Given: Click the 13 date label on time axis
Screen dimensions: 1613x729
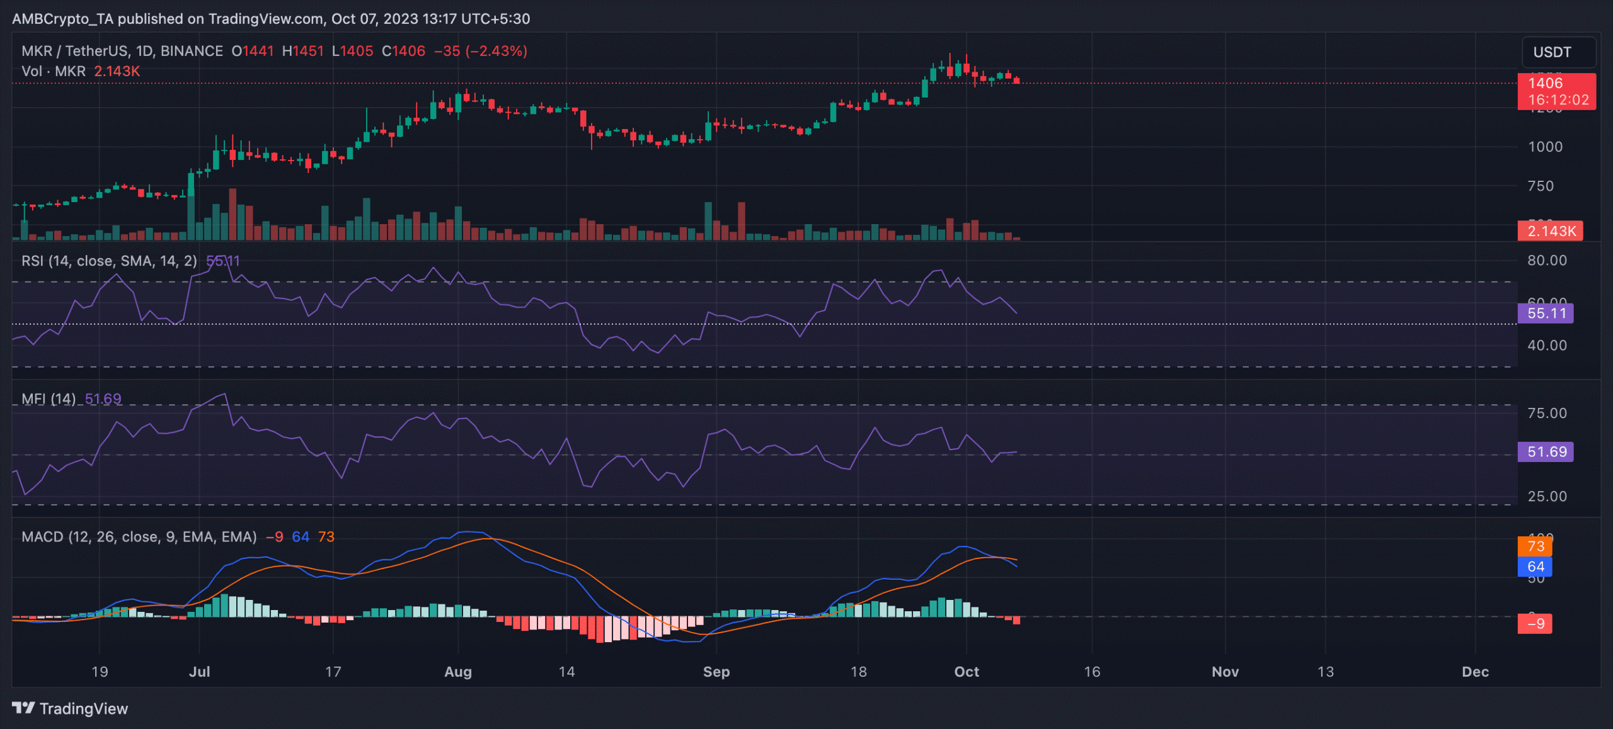Looking at the screenshot, I should point(1325,672).
